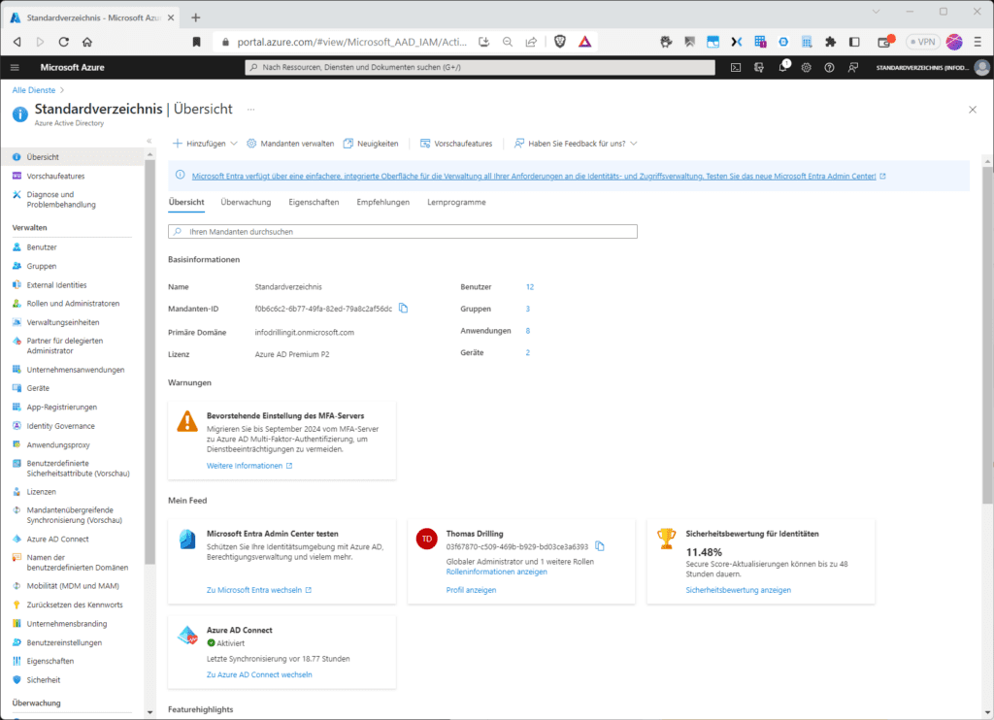Open a new browser tab
The width and height of the screenshot is (994, 720).
(196, 17)
